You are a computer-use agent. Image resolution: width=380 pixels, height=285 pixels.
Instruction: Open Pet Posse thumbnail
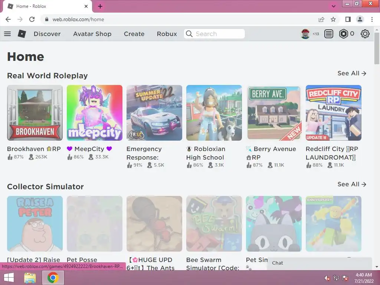click(95, 224)
